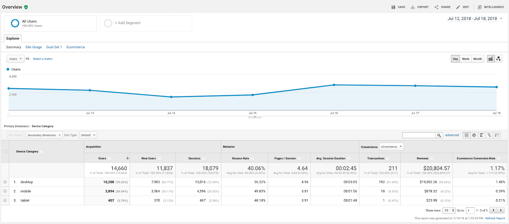Image resolution: width=509 pixels, height=224 pixels.
Task: Click the table search input field
Action: (419, 135)
